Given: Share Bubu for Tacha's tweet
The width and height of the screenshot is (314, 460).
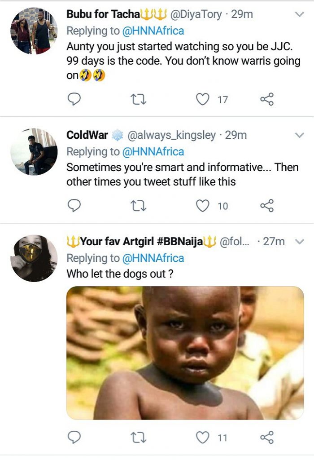Looking at the screenshot, I should (266, 99).
